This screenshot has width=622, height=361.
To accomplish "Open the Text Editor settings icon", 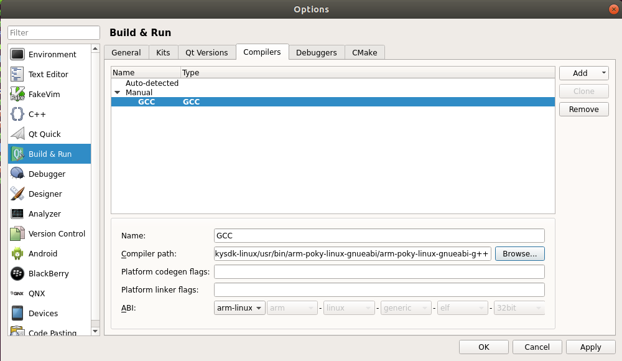I will click(x=17, y=74).
